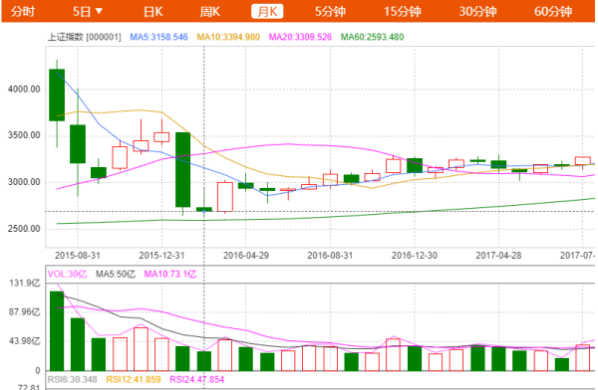
Task: Select the tallest first green candlestick near 4000
Action: pyautogui.click(x=57, y=96)
